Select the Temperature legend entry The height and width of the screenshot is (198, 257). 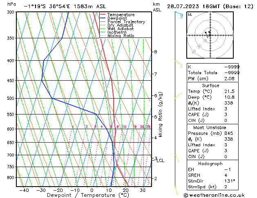click(x=121, y=15)
